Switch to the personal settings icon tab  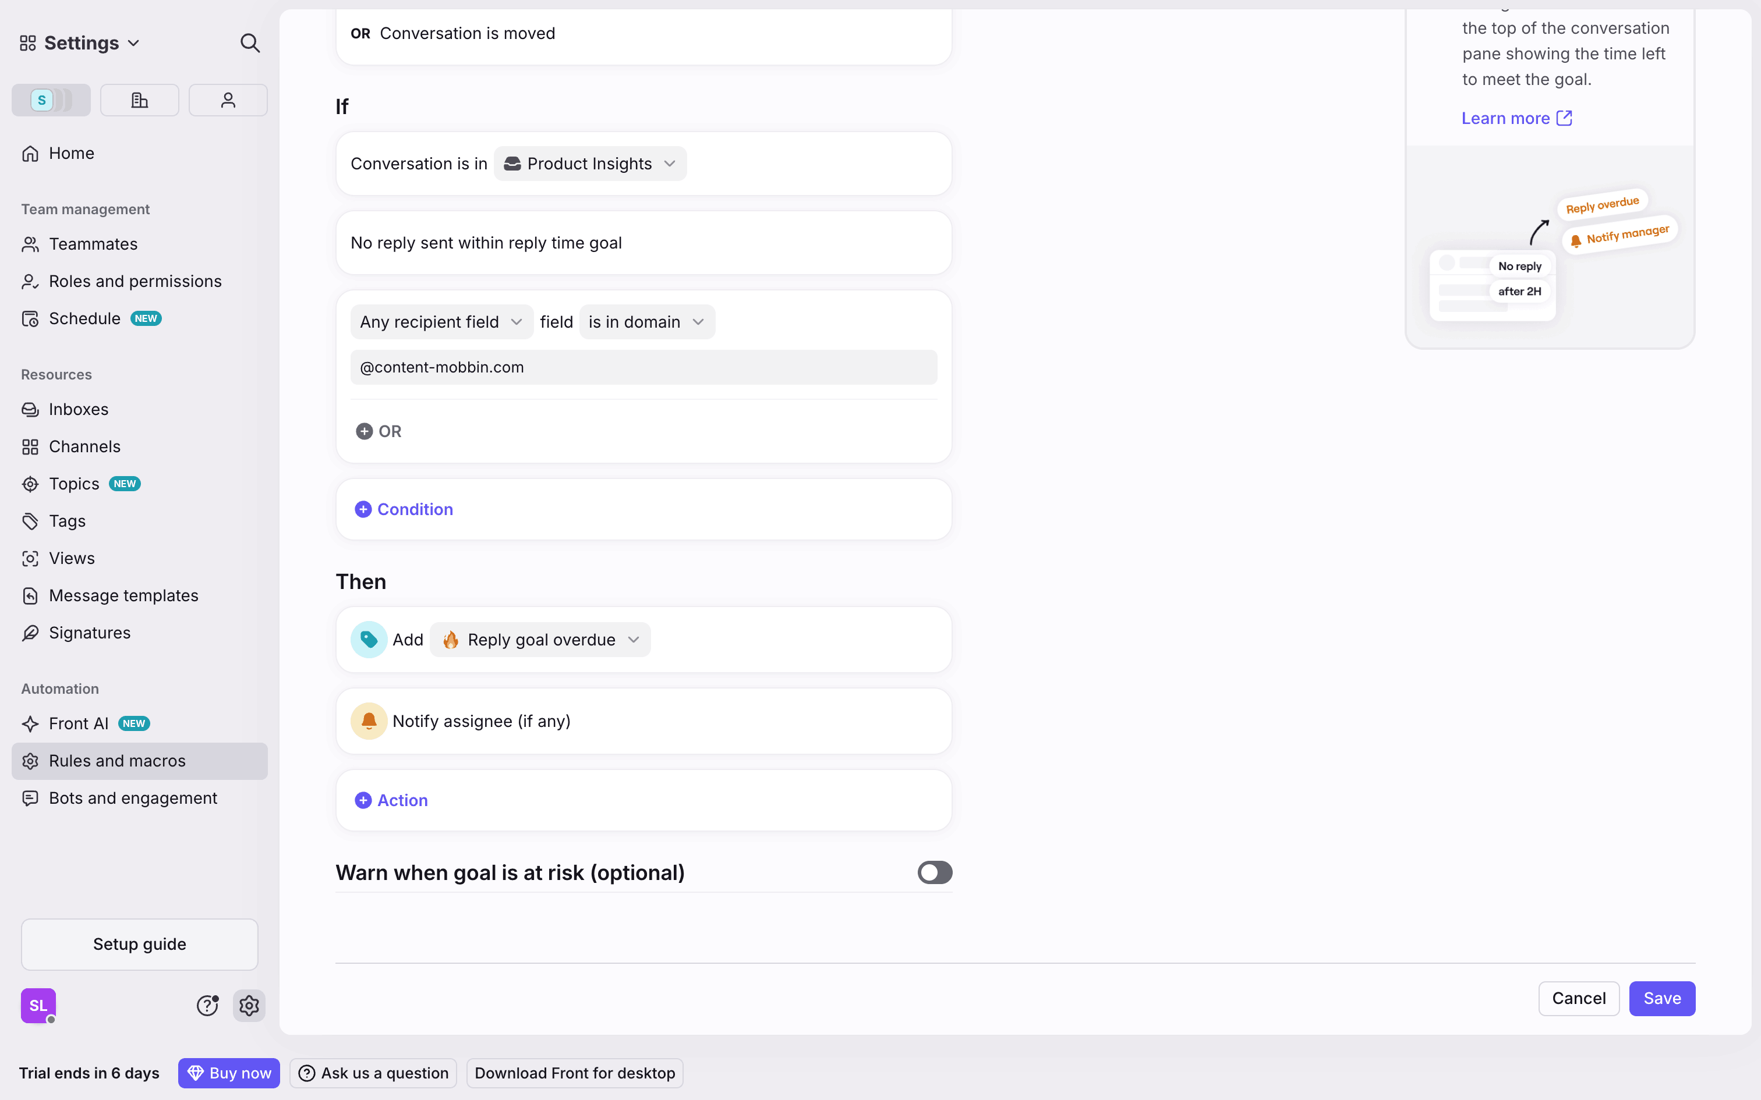coord(228,100)
